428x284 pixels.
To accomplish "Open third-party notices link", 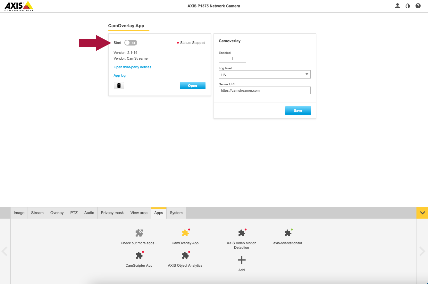I will point(132,67).
